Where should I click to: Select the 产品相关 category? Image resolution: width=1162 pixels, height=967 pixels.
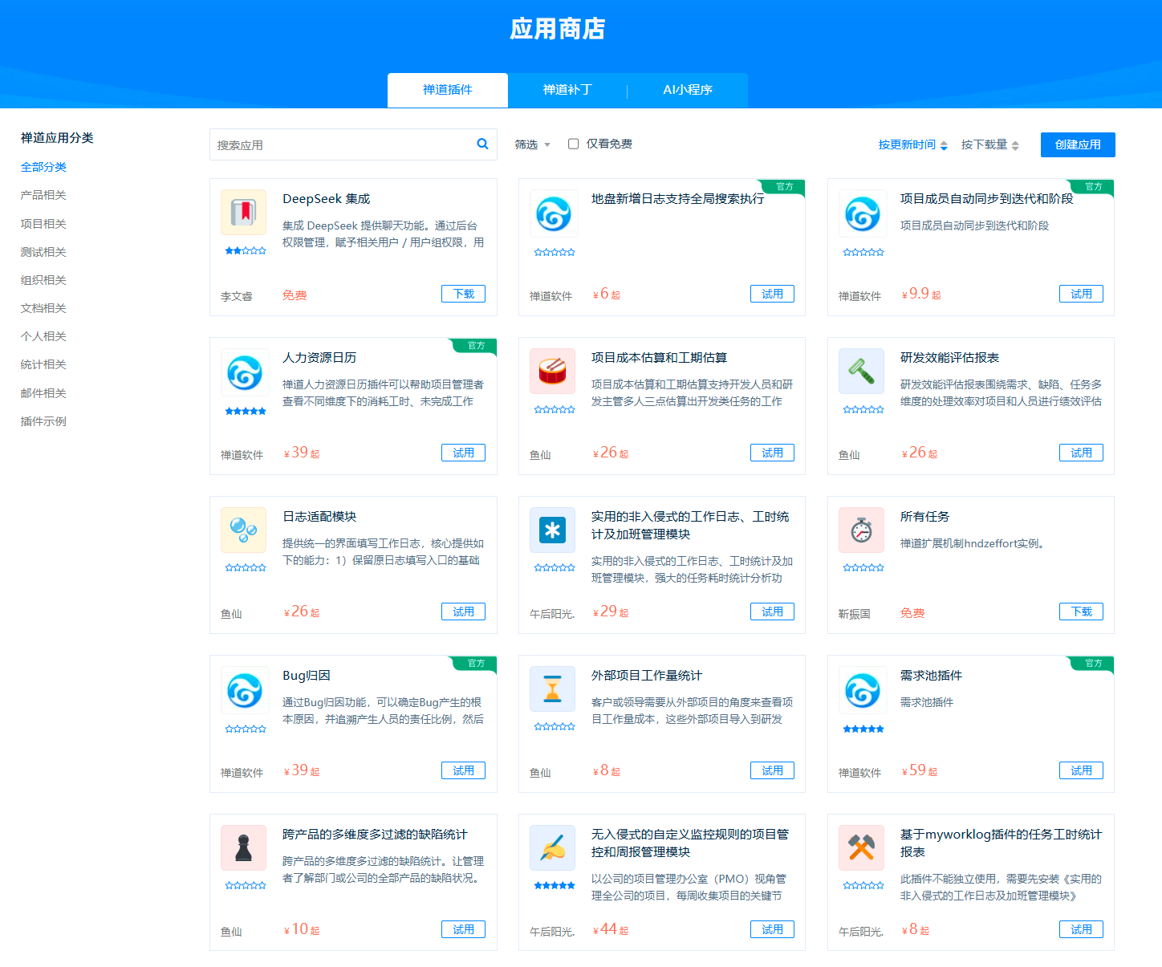[43, 195]
